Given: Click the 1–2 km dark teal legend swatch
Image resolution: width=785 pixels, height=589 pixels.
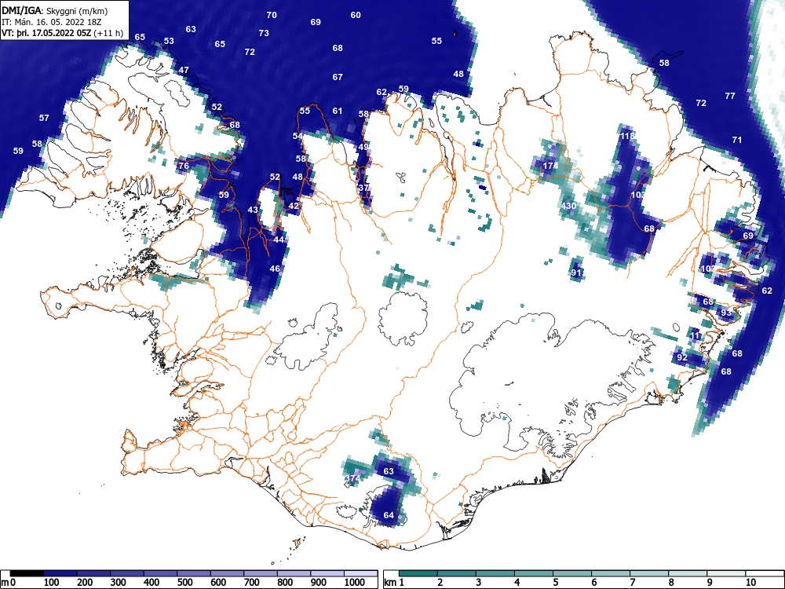Looking at the screenshot, I should pyautogui.click(x=418, y=573).
